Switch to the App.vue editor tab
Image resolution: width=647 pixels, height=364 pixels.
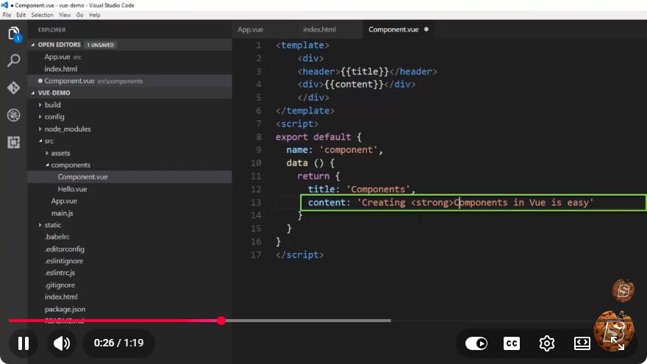tap(251, 29)
